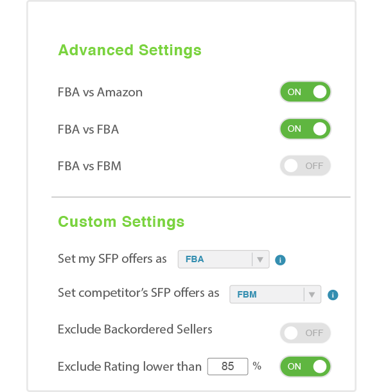The height and width of the screenshot is (392, 379).
Task: Open the Set competitor's SFP offers as dropdown
Action: coord(275,294)
